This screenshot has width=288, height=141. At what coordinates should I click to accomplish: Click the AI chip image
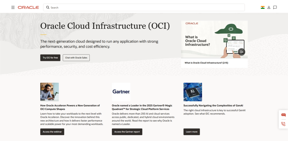[193, 92]
